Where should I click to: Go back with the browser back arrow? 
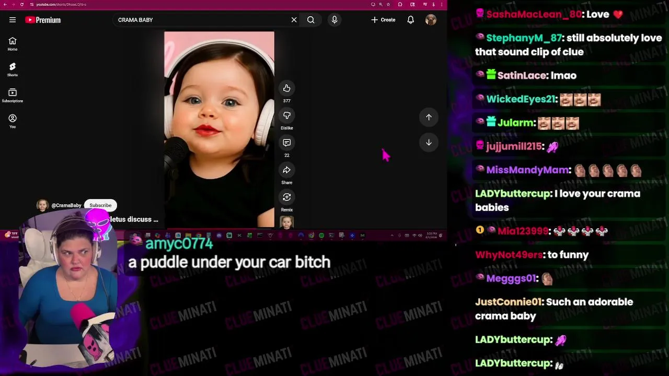click(x=6, y=4)
